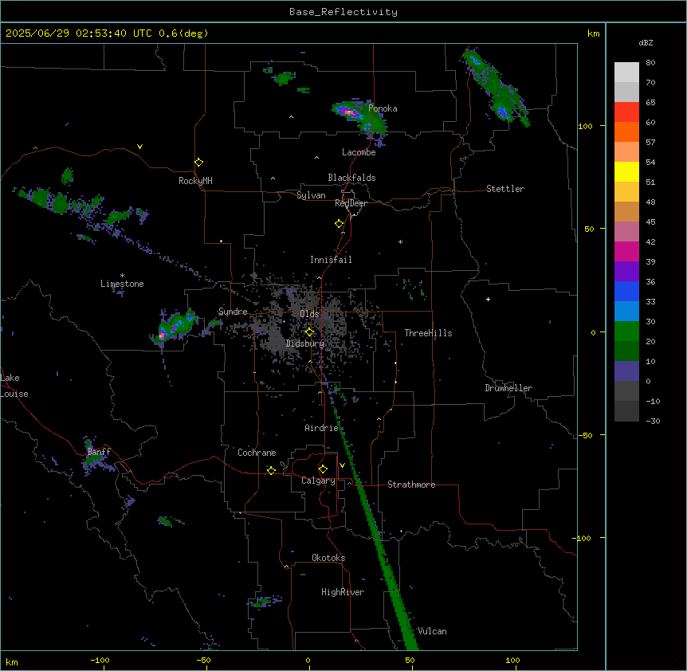The width and height of the screenshot is (687, 671).
Task: Click the Banff label
Action: pos(99,452)
